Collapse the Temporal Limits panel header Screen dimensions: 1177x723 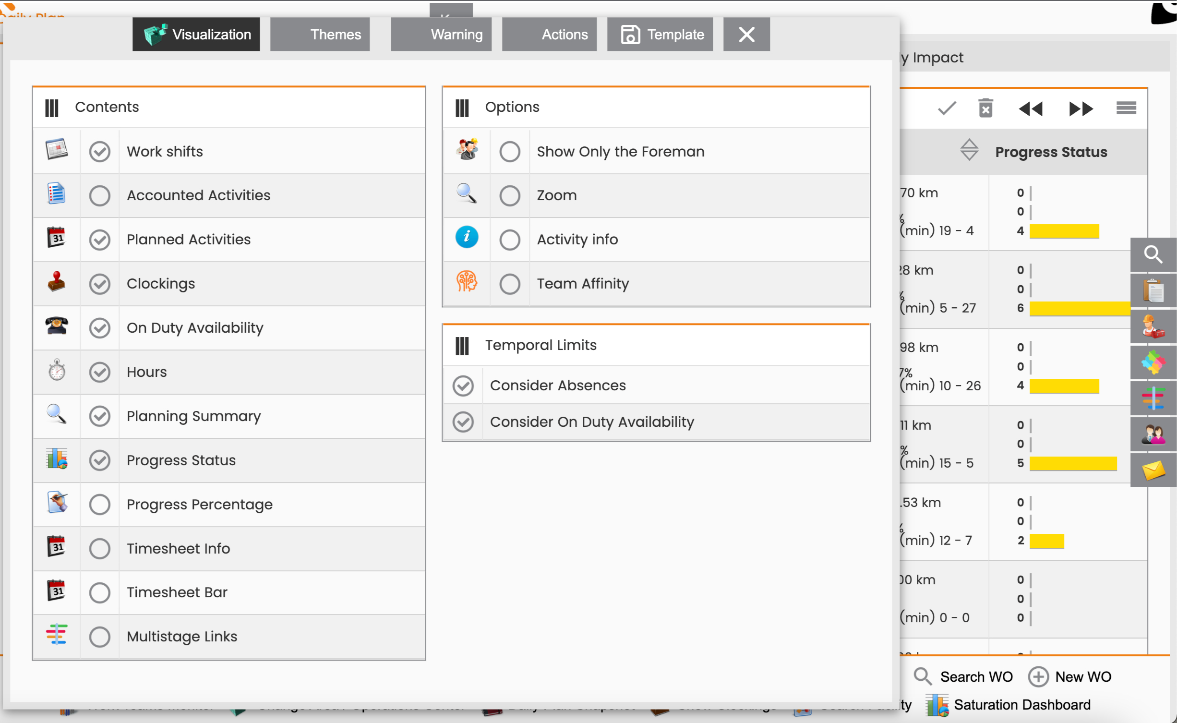click(x=656, y=346)
